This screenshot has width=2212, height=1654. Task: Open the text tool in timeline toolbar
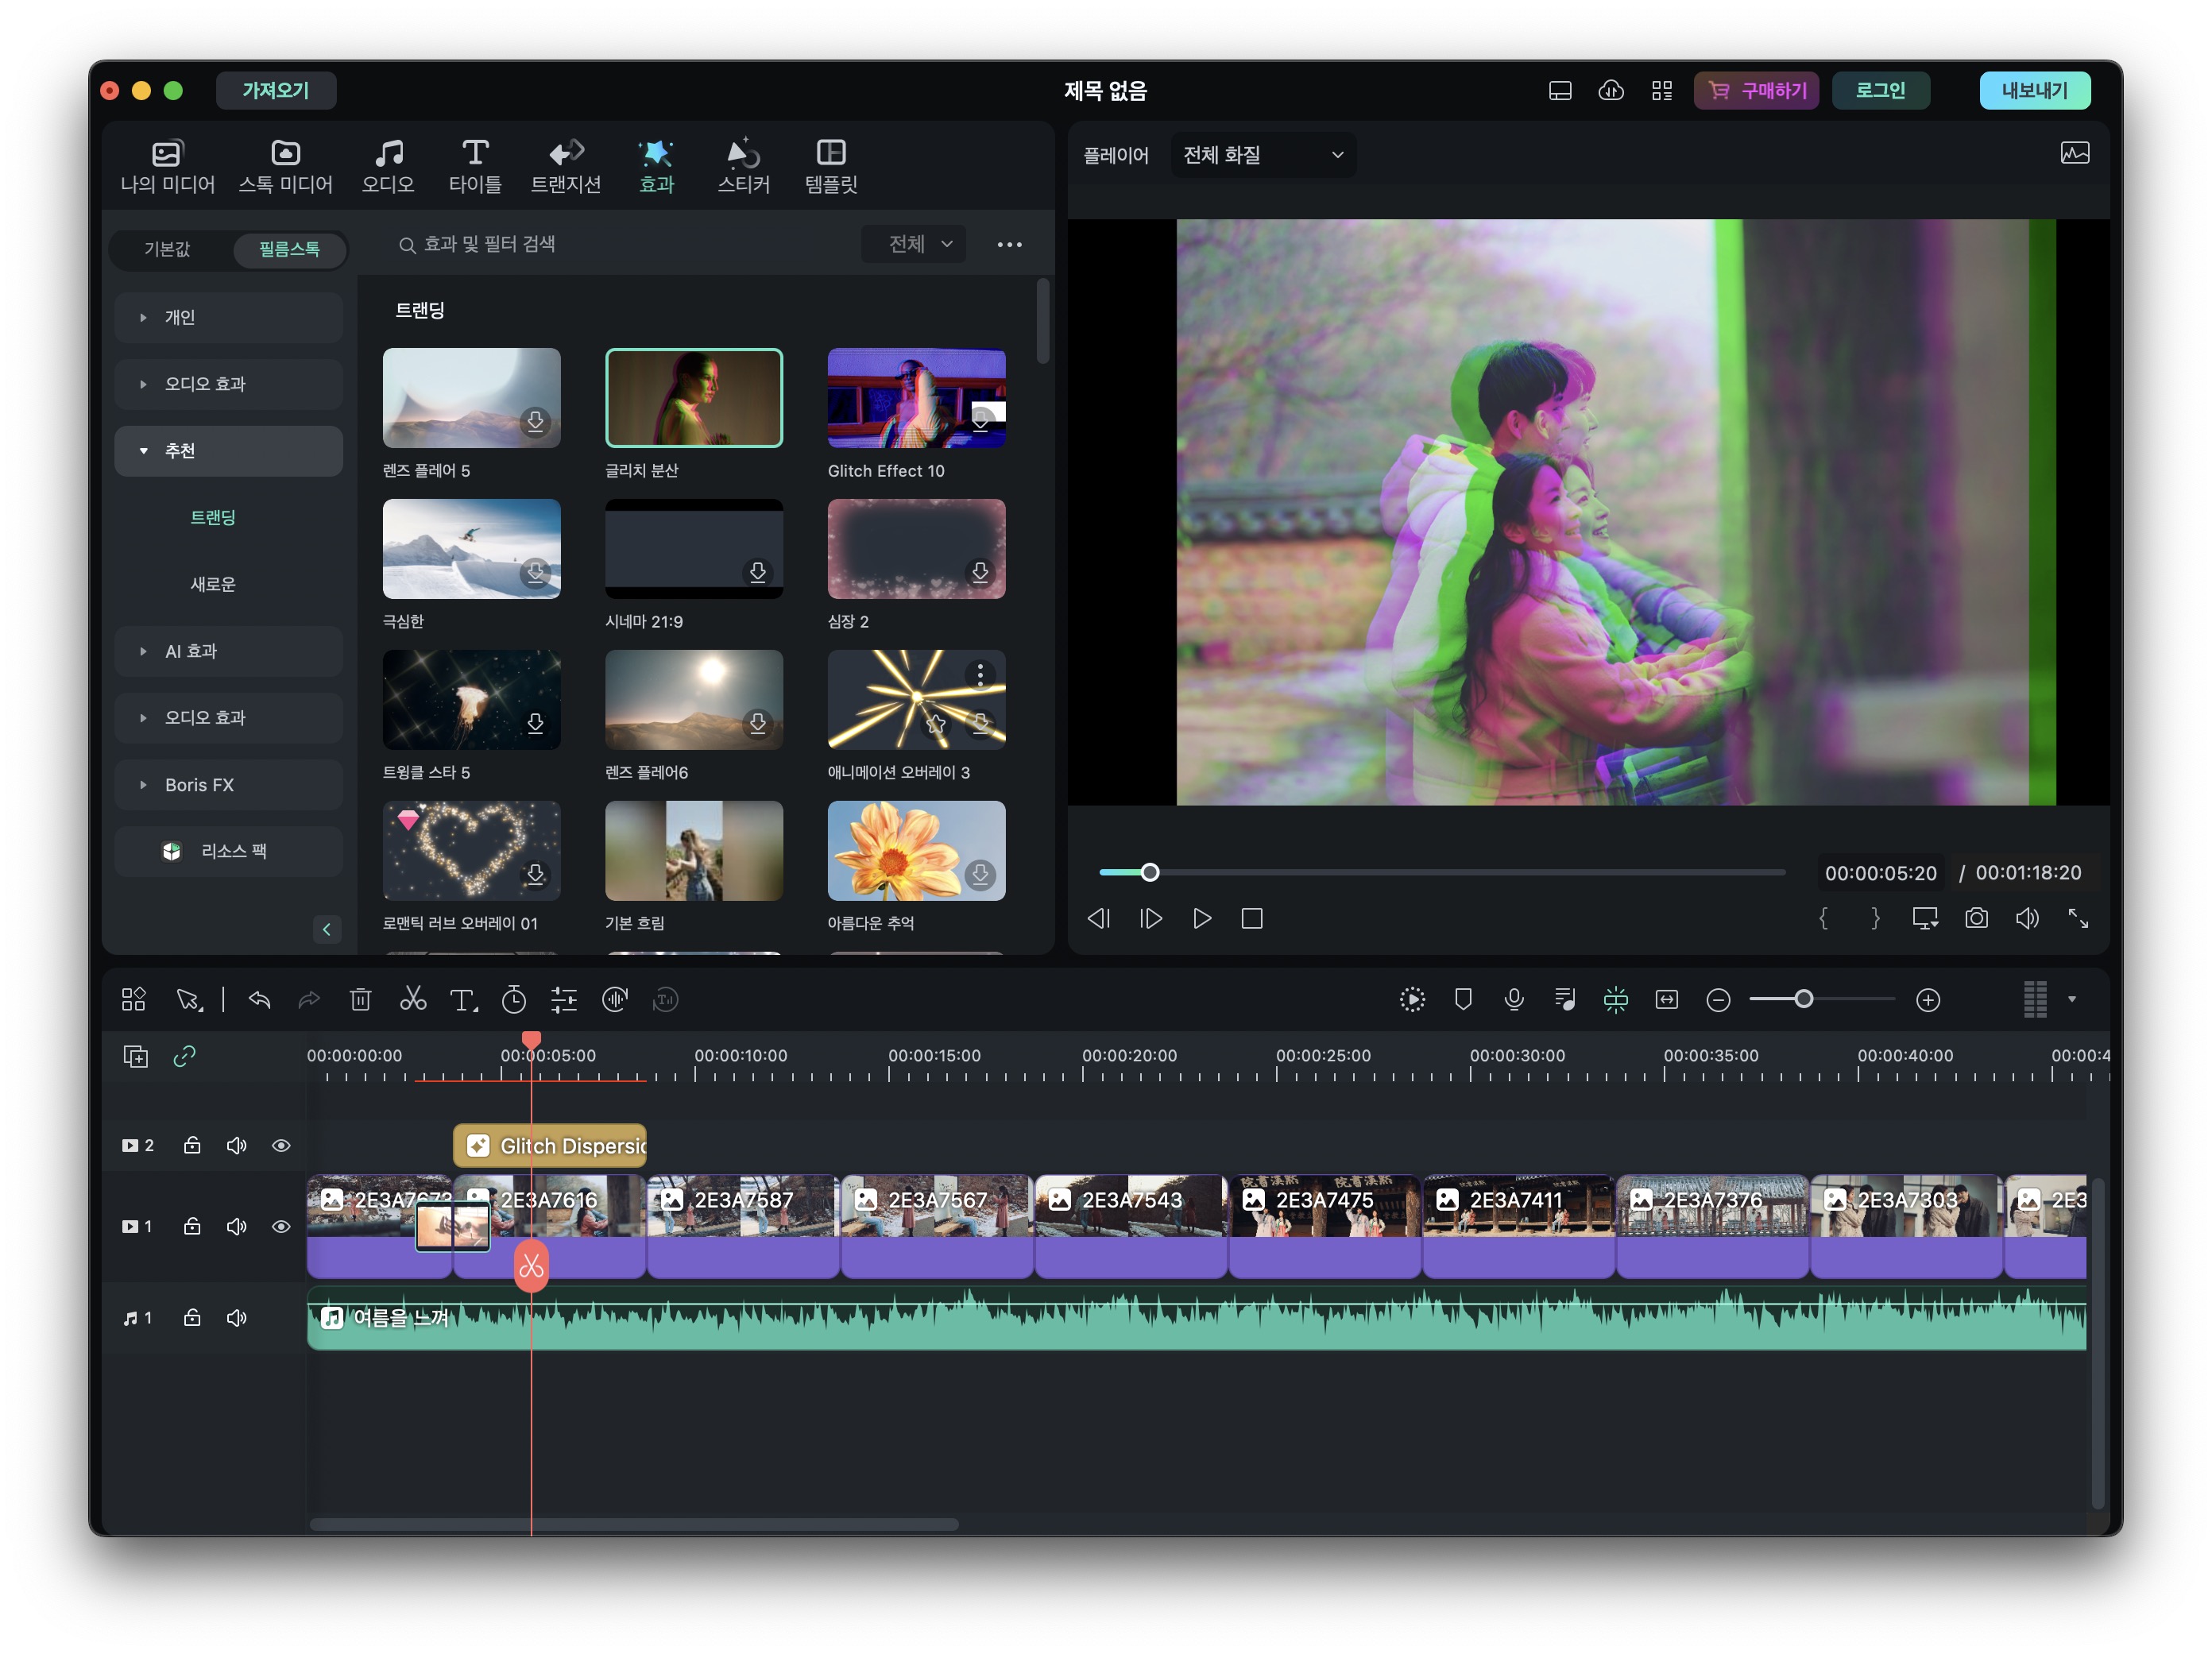(462, 999)
